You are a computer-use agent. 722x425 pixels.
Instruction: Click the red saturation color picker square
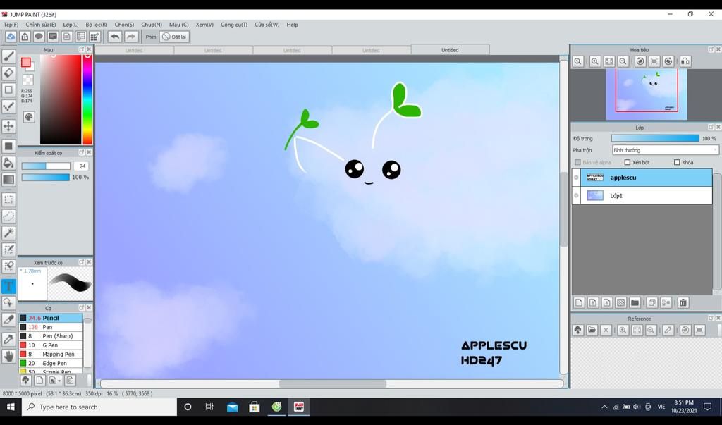tap(61, 99)
